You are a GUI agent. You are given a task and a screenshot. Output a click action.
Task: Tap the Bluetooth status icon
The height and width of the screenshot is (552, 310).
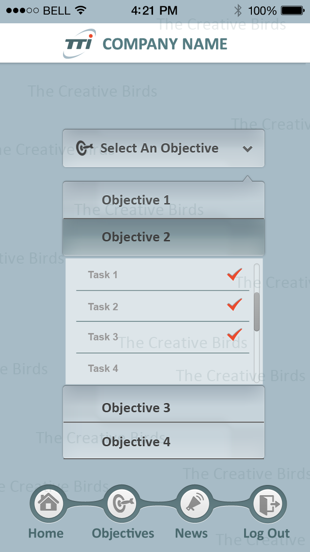[x=238, y=10]
